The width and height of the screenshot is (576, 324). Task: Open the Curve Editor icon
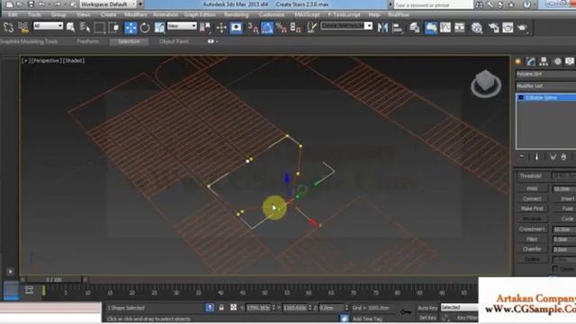click(x=445, y=28)
